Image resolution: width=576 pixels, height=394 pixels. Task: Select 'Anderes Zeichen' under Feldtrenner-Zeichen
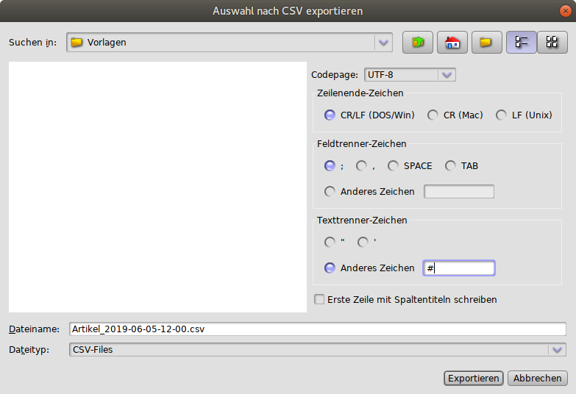330,192
